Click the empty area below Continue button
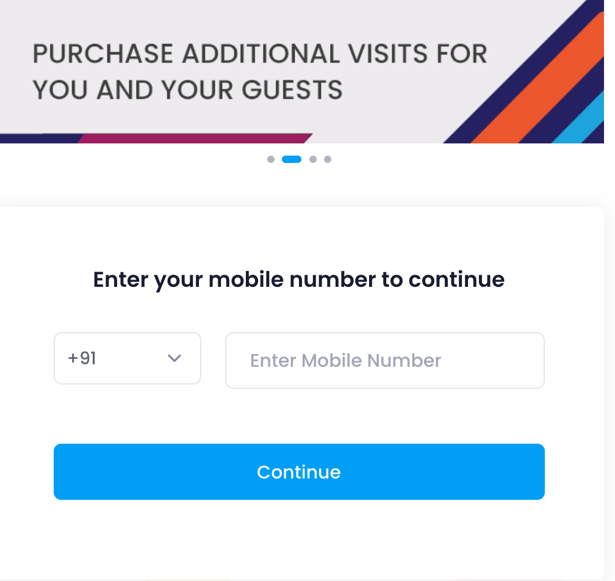Screen dimensions: 615x581 tap(299, 537)
